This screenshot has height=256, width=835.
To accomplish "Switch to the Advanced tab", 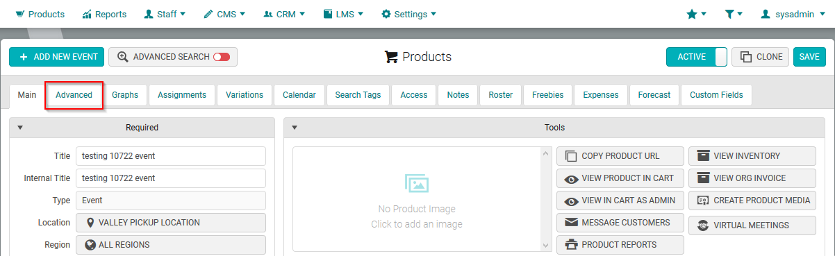I will tap(74, 95).
